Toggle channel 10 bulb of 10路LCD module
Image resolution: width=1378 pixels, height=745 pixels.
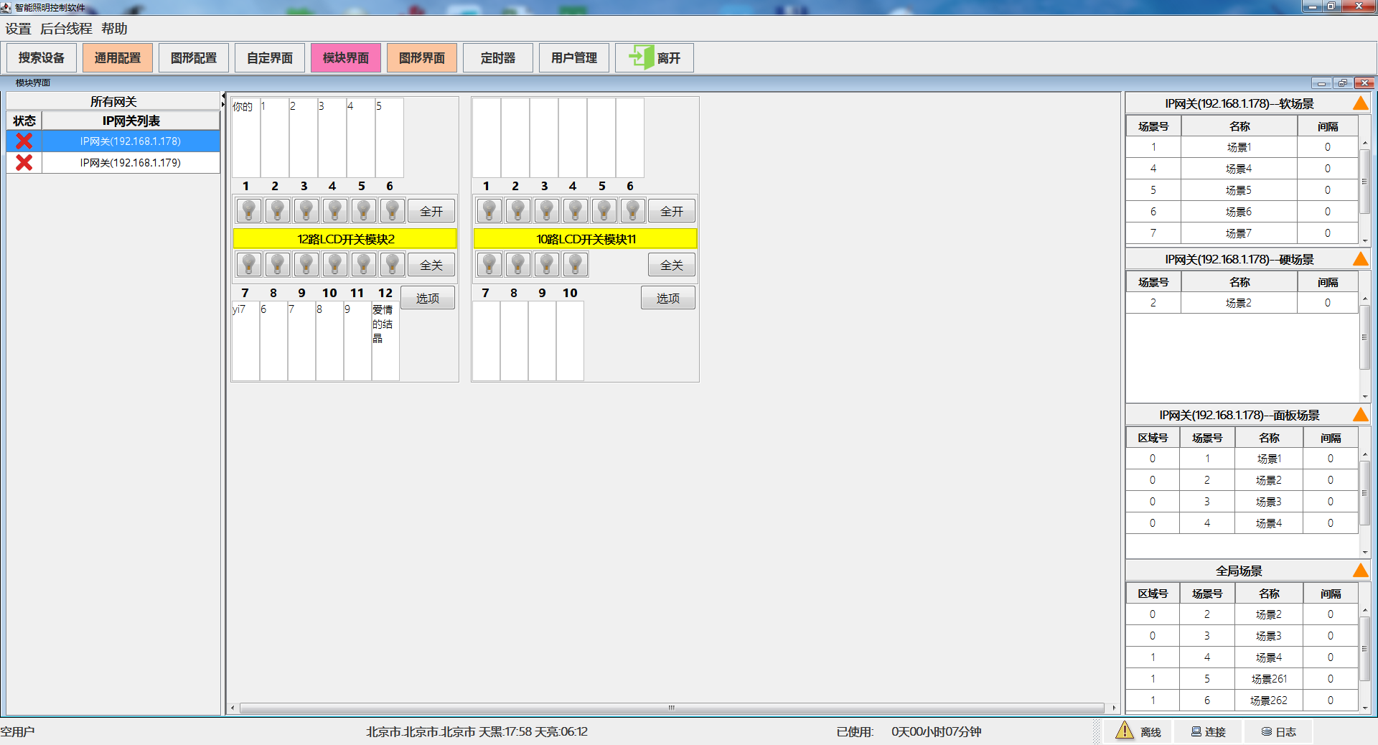[x=575, y=265]
